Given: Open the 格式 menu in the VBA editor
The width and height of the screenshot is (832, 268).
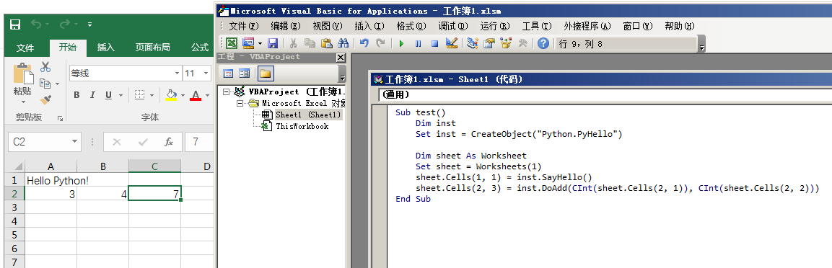Looking at the screenshot, I should [x=411, y=26].
